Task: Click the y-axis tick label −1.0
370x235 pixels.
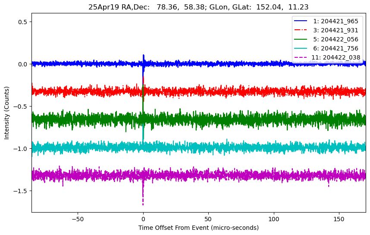Action: pyautogui.click(x=21, y=149)
